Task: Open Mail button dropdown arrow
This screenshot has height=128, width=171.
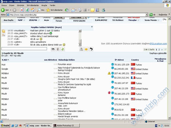Action: [76, 10]
